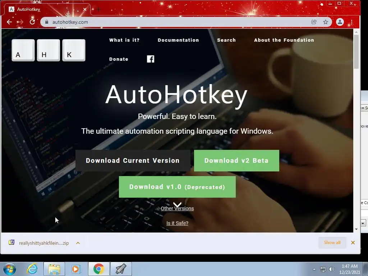Close the AutoHotkey tab
368x276 pixels.
coord(85,9)
